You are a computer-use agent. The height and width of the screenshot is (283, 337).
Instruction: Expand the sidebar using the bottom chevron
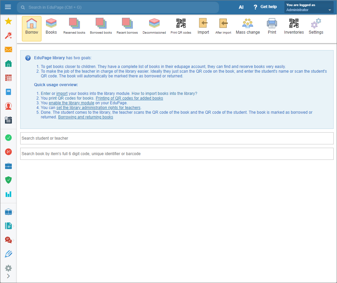coord(8,276)
